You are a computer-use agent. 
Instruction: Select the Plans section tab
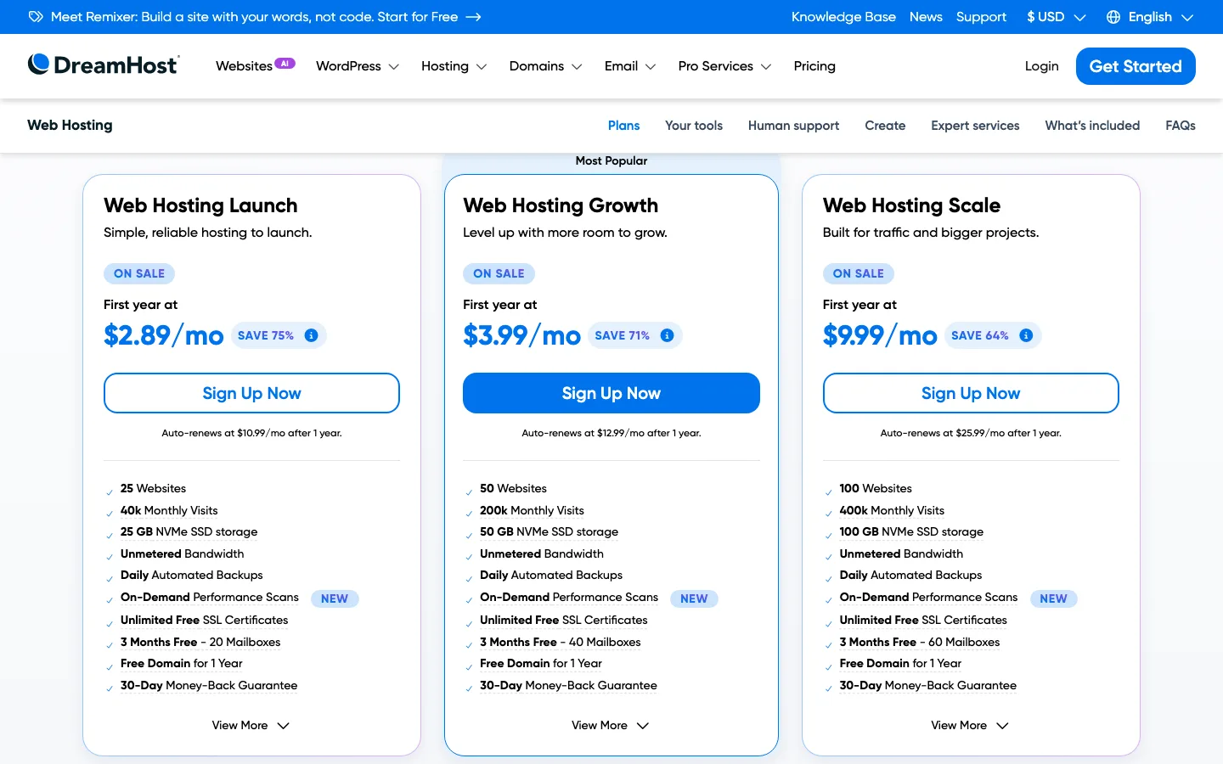click(x=623, y=126)
